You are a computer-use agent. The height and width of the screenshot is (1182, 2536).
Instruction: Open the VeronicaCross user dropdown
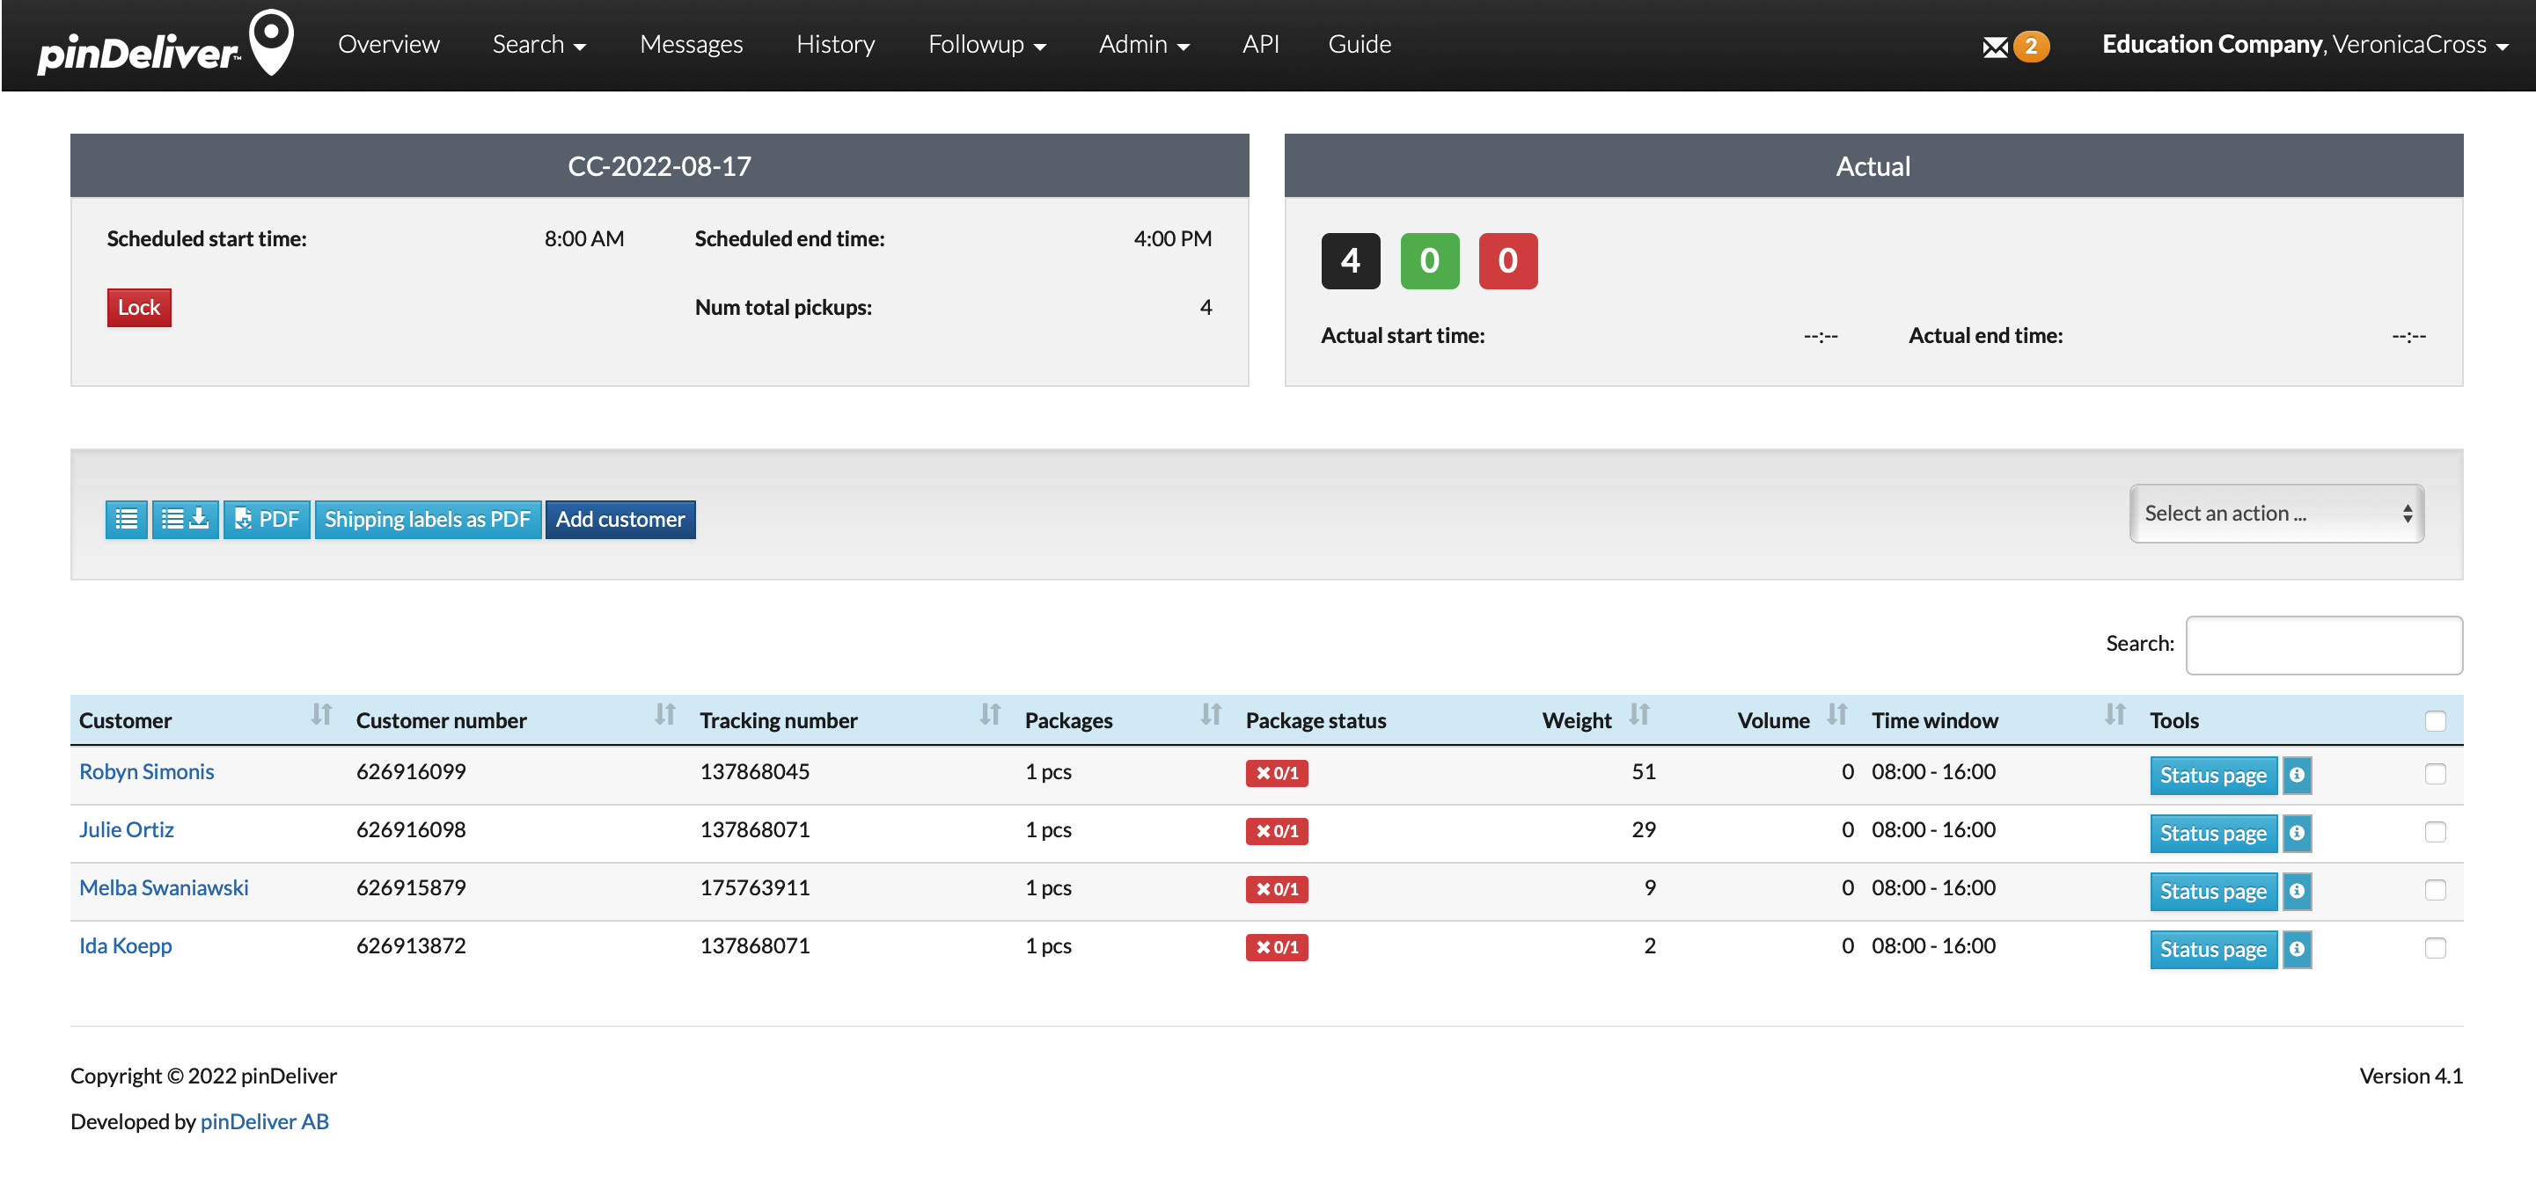(2304, 45)
